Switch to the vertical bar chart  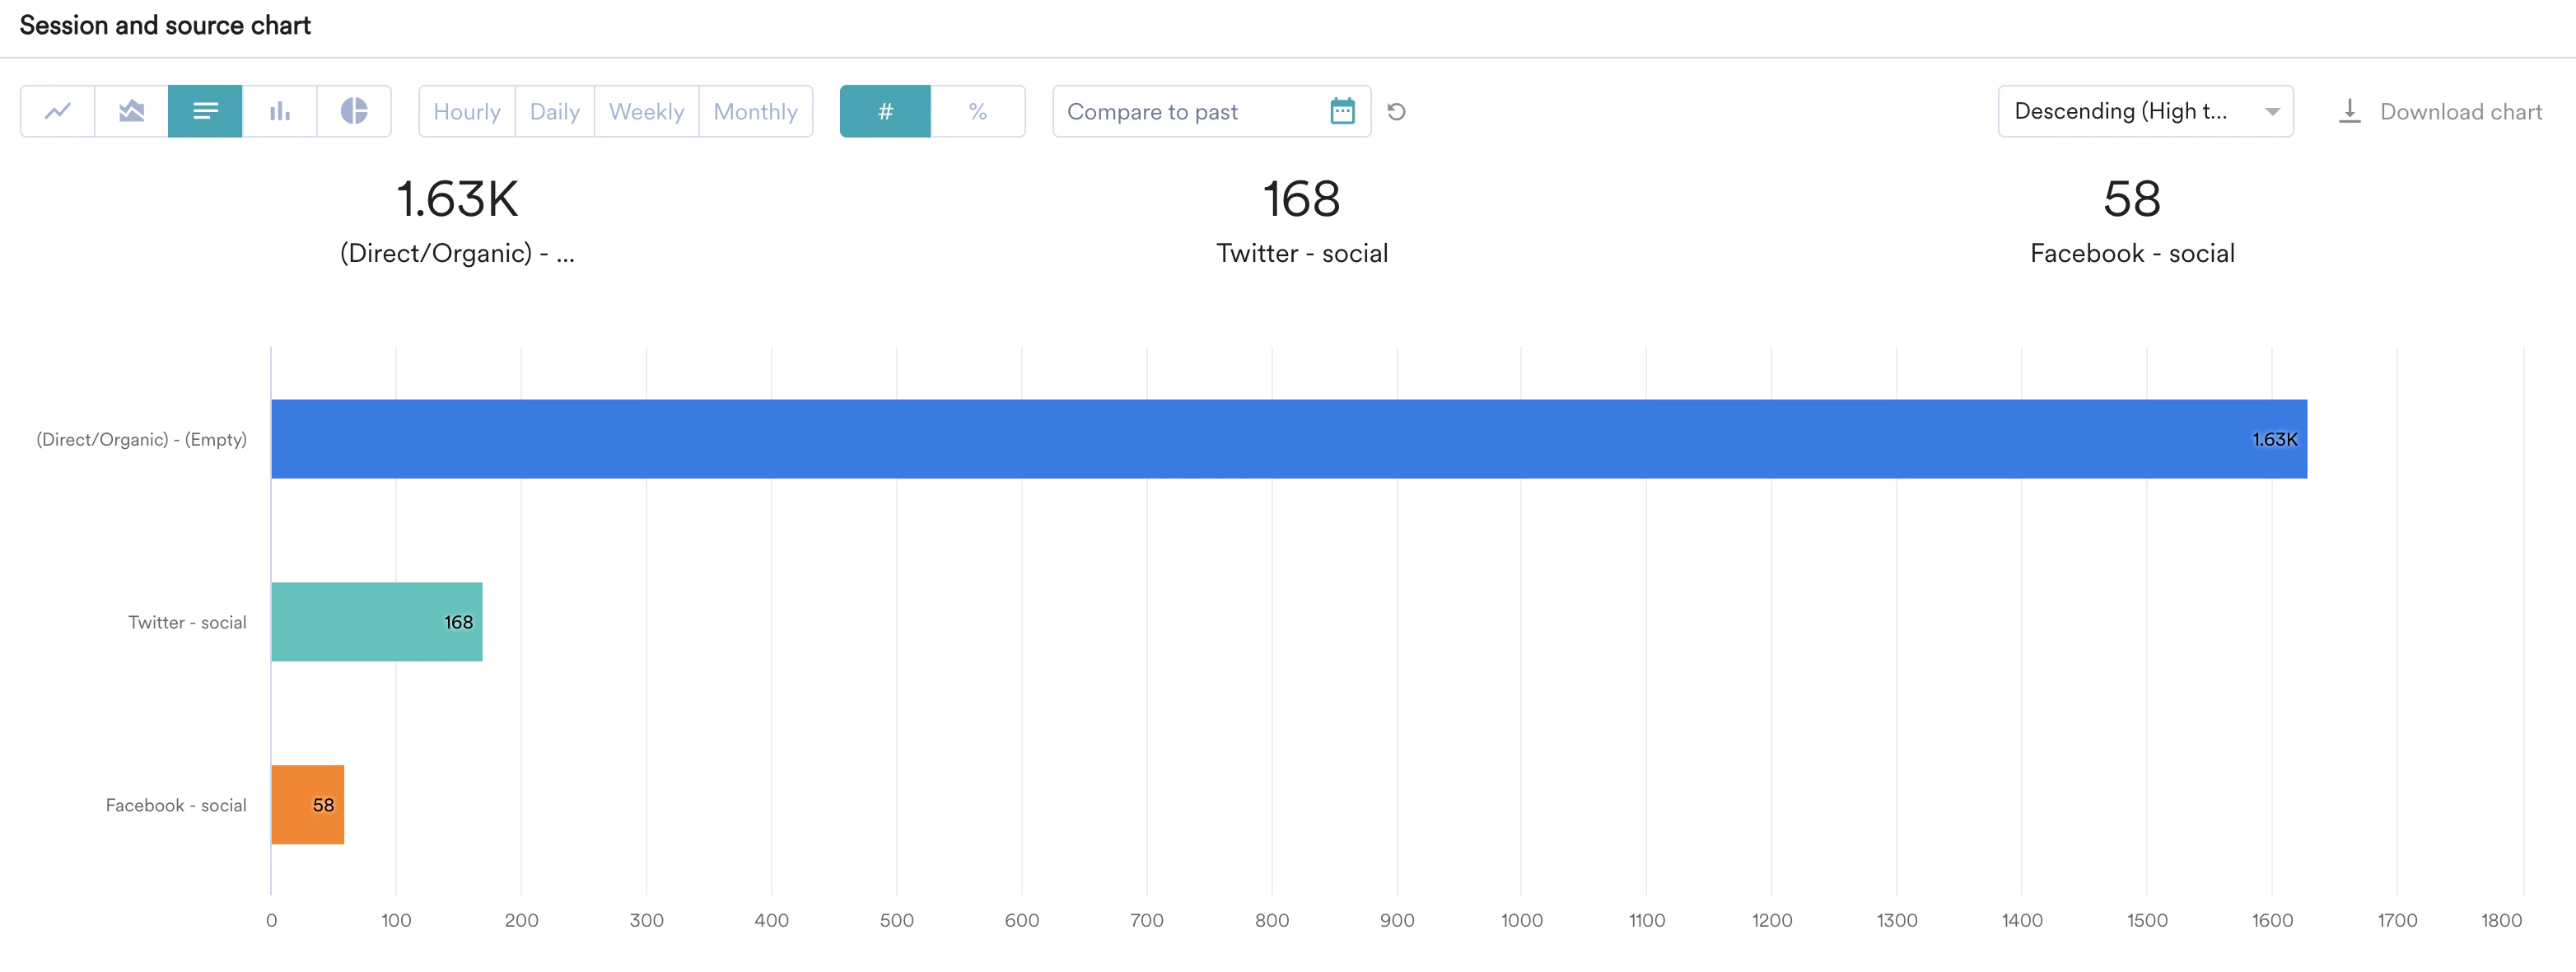279,111
